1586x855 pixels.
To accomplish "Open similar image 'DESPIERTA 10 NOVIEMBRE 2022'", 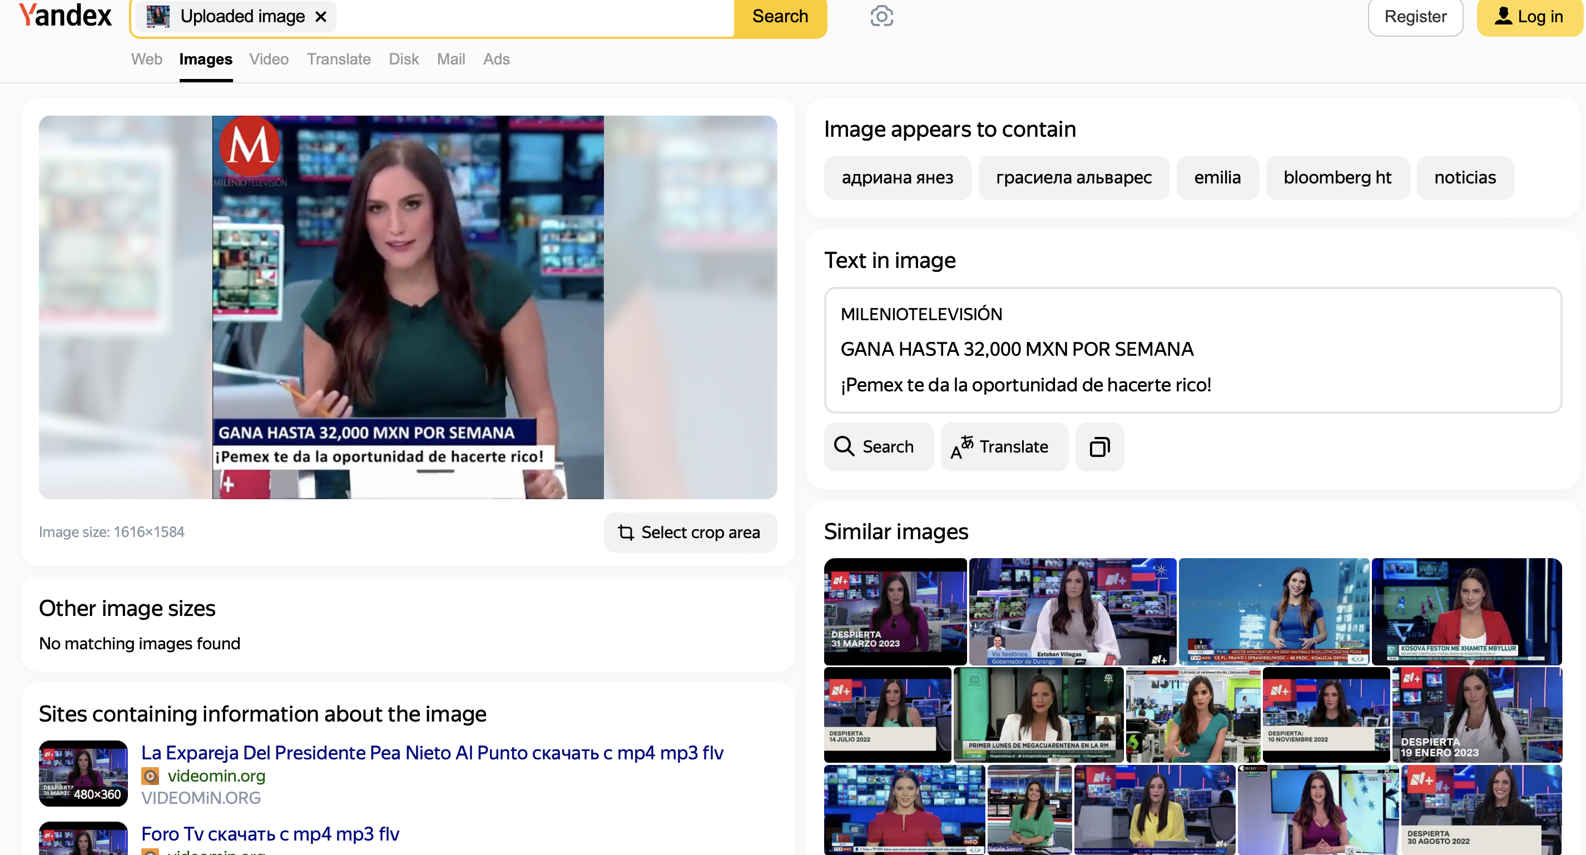I will point(1326,715).
